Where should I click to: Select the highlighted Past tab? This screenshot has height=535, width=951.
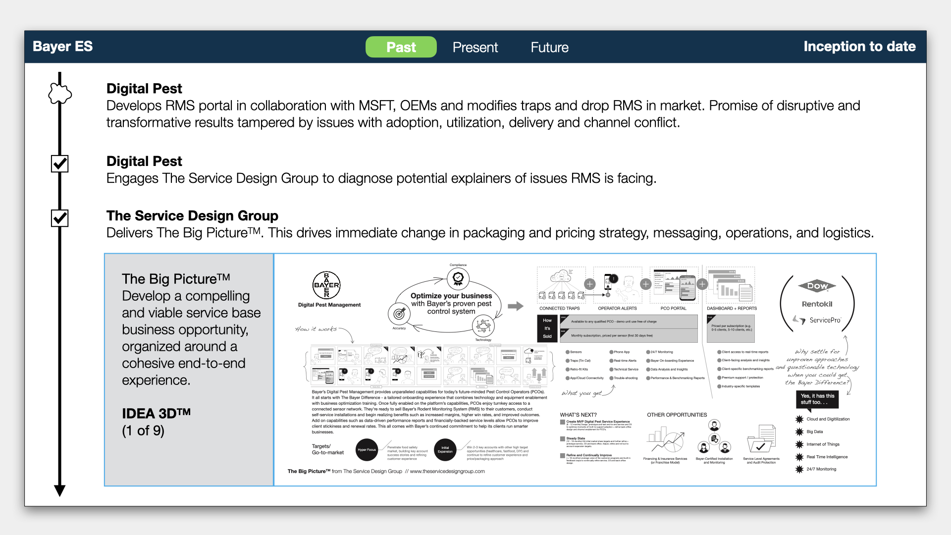[401, 47]
